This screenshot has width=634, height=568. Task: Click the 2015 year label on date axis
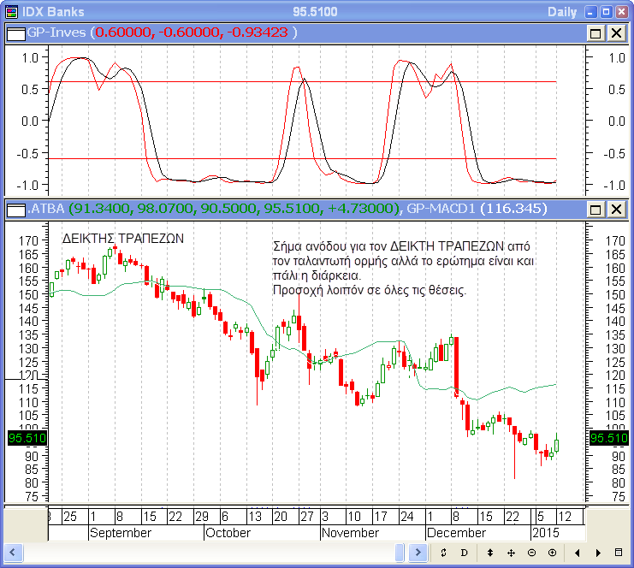coord(546,533)
